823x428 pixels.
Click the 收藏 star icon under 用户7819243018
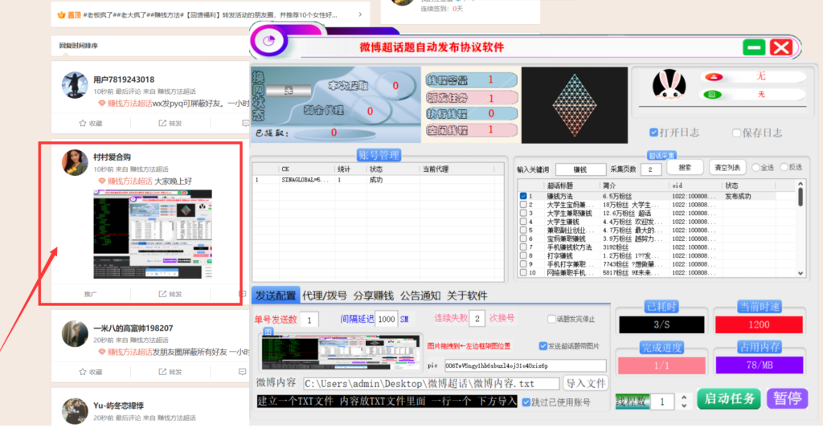pyautogui.click(x=83, y=123)
